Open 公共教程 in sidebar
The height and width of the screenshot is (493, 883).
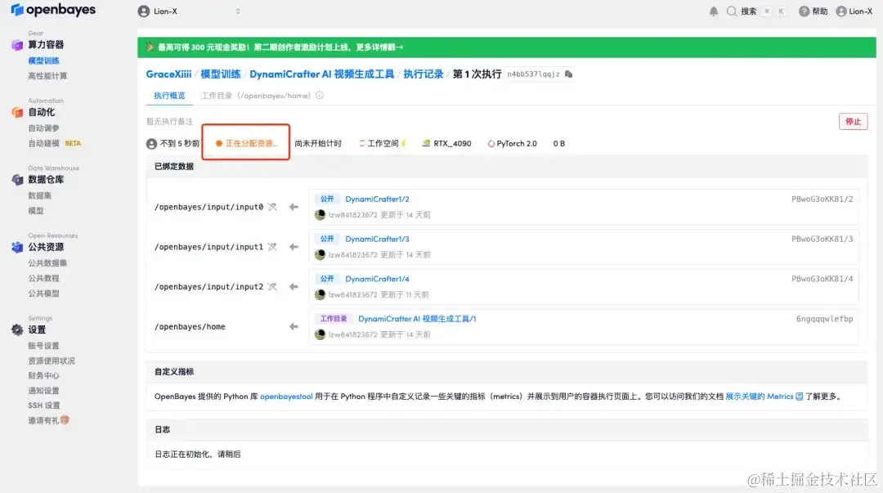pyautogui.click(x=43, y=278)
